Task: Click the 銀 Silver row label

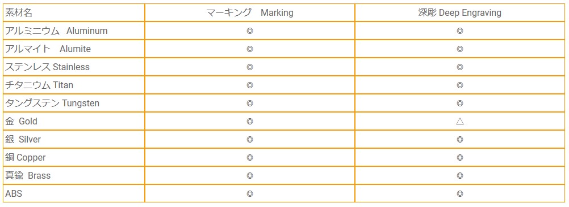Action: click(23, 140)
